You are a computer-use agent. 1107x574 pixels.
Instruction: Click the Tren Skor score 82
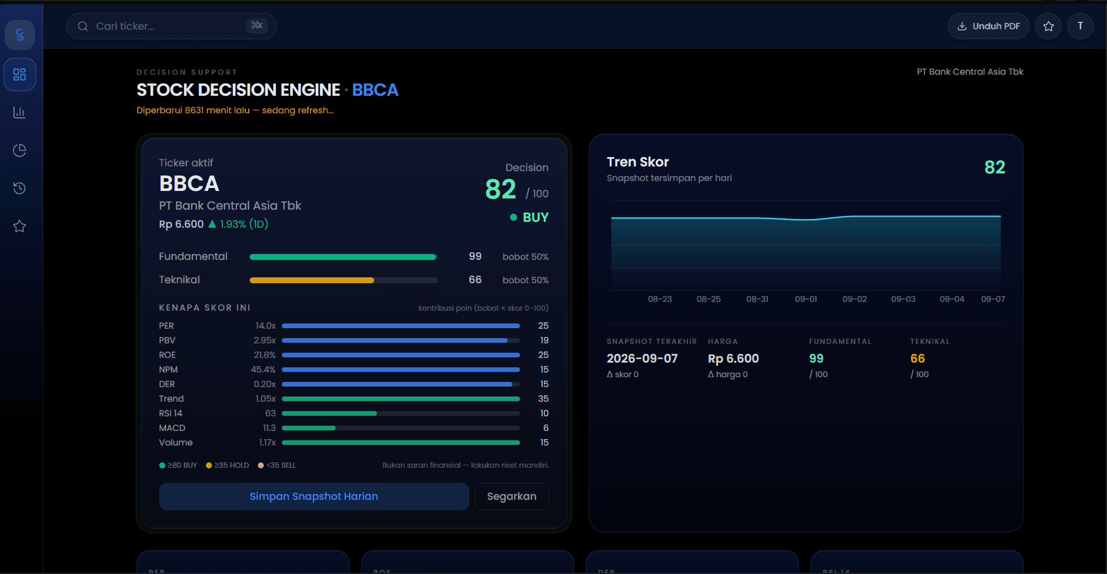995,168
